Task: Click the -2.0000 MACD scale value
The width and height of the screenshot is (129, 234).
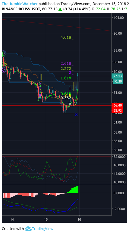Action: (119, 209)
